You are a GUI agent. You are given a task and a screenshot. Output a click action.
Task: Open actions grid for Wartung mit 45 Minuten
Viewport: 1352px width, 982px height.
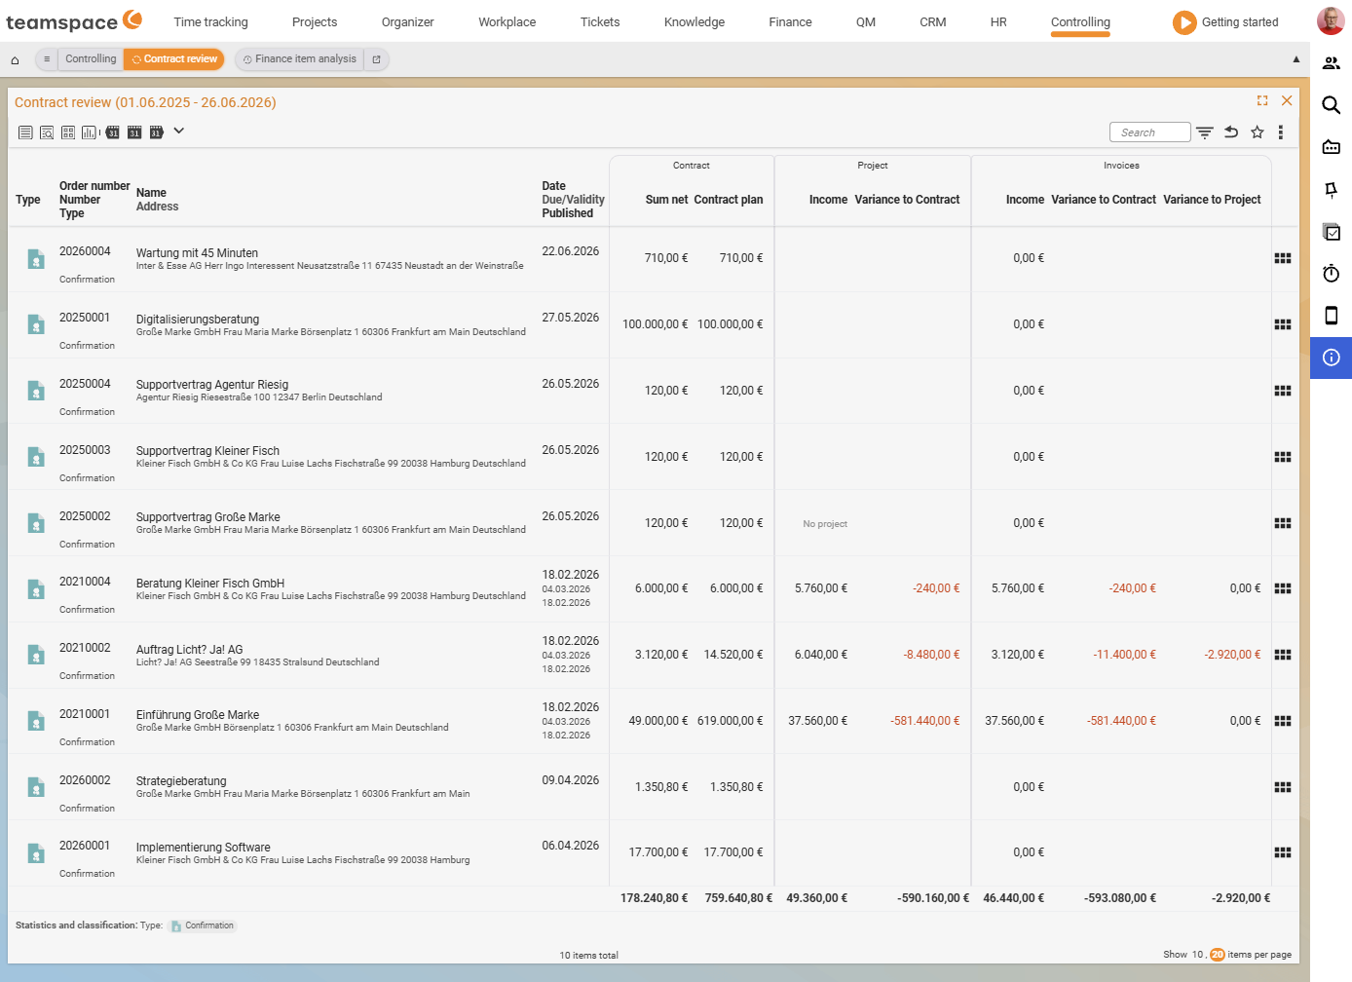[1283, 258]
